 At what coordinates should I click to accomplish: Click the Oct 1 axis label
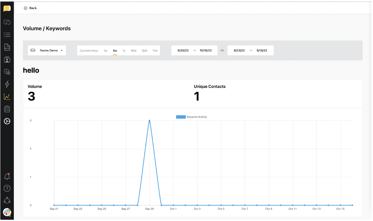click(173, 209)
